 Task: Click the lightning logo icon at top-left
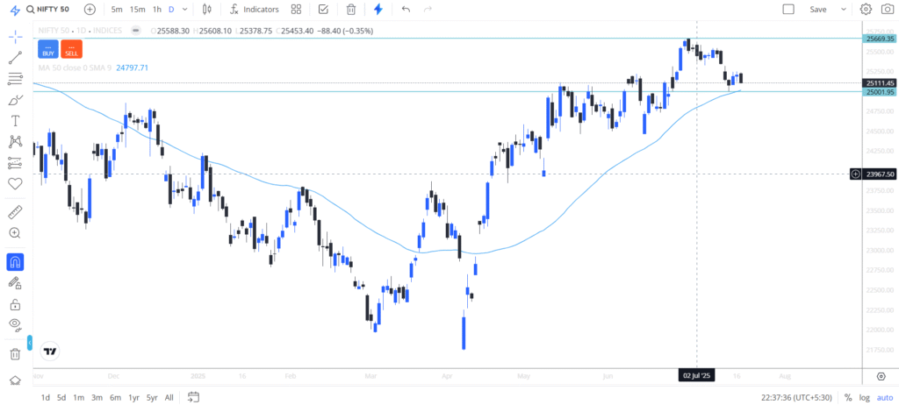[16, 10]
